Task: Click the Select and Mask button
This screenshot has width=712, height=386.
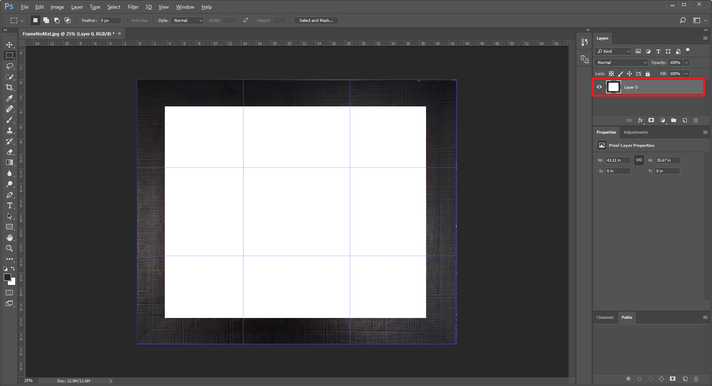Action: (x=316, y=20)
